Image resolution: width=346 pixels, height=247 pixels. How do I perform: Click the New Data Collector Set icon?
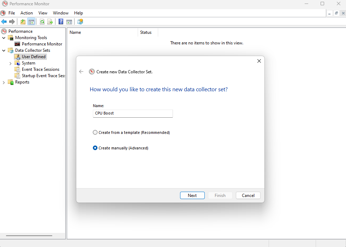(x=80, y=22)
